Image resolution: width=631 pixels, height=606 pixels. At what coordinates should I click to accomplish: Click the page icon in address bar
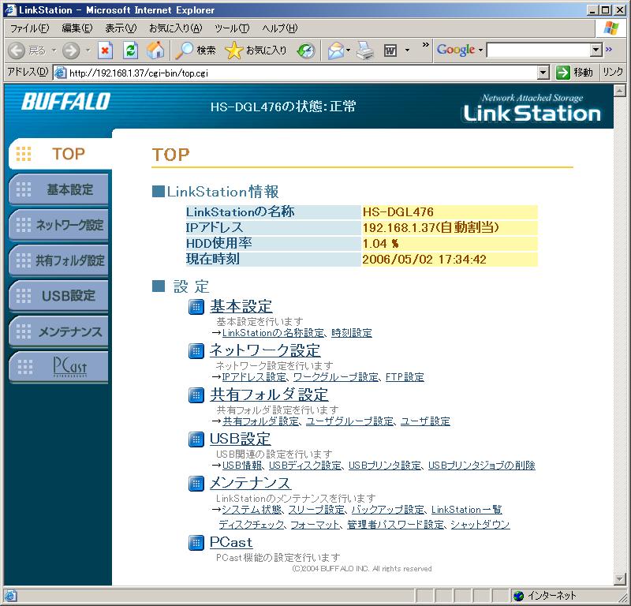(60, 73)
